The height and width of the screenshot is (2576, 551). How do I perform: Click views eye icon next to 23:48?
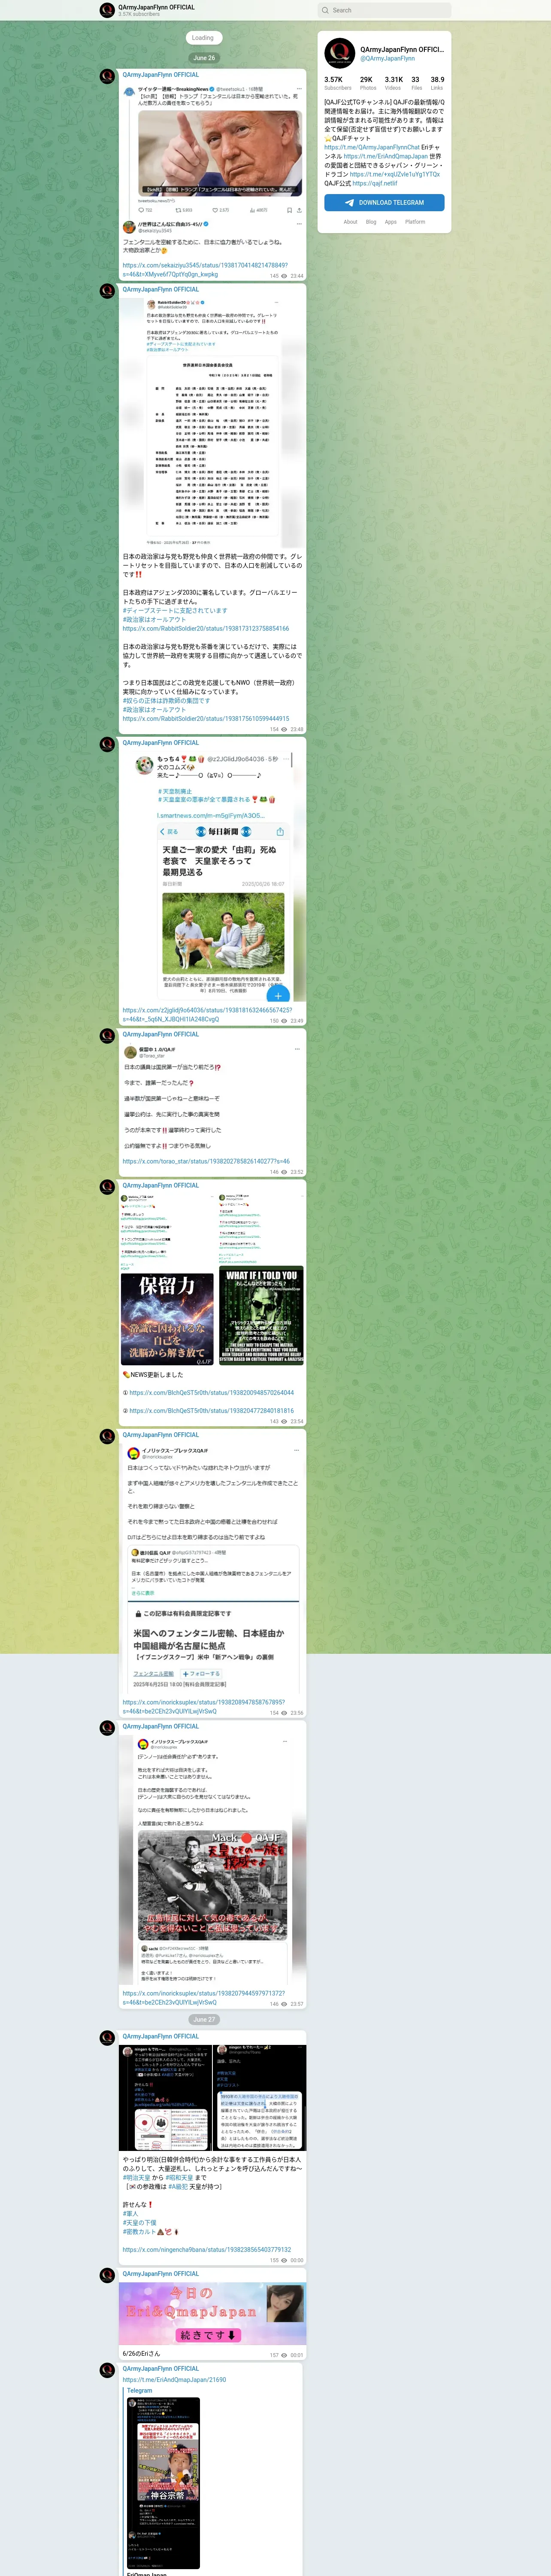[285, 729]
